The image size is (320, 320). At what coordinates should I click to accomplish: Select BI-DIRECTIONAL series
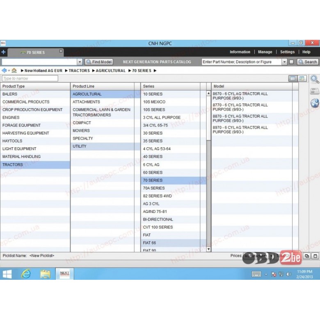tap(174, 219)
